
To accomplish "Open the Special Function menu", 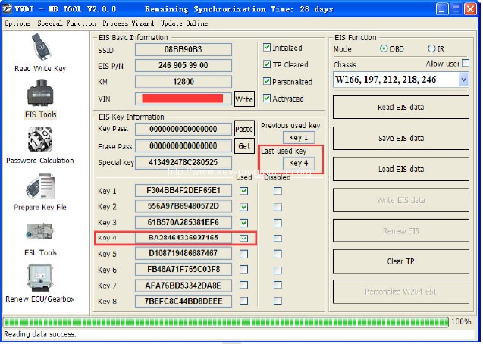I will [x=67, y=23].
